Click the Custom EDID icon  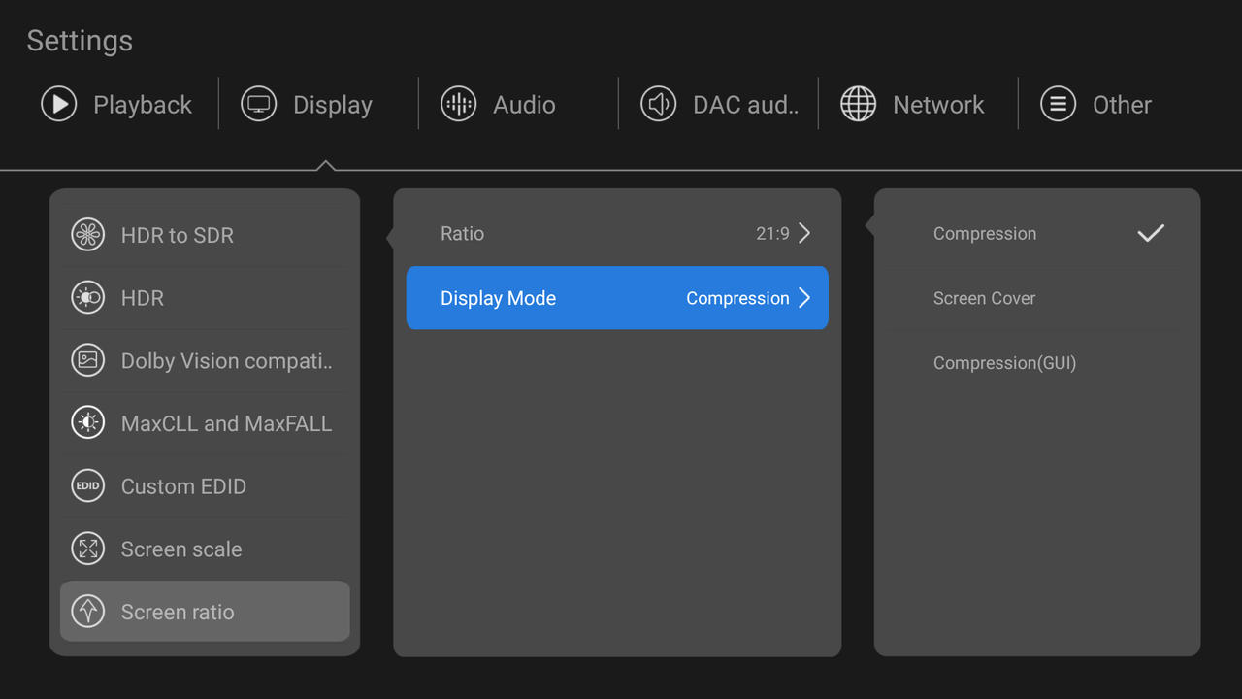click(88, 485)
